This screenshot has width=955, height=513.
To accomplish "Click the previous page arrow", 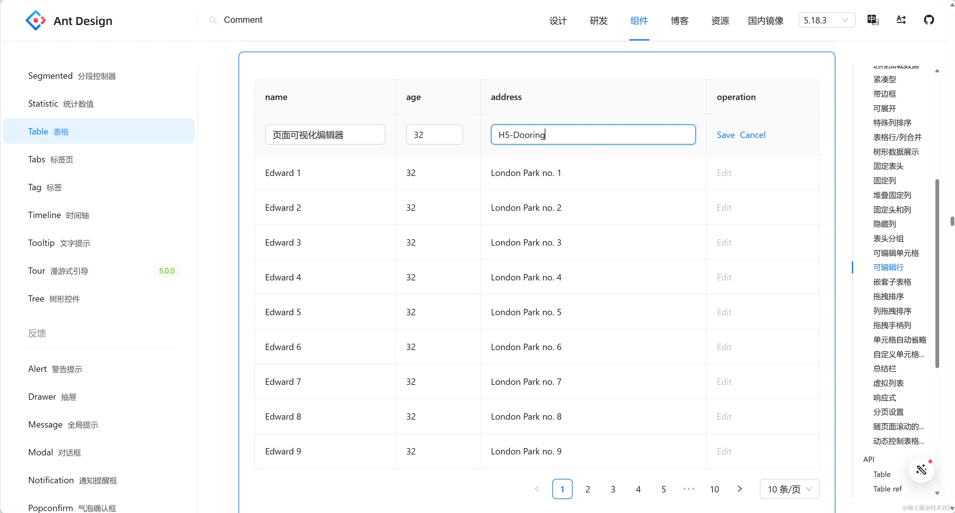I will (x=537, y=489).
